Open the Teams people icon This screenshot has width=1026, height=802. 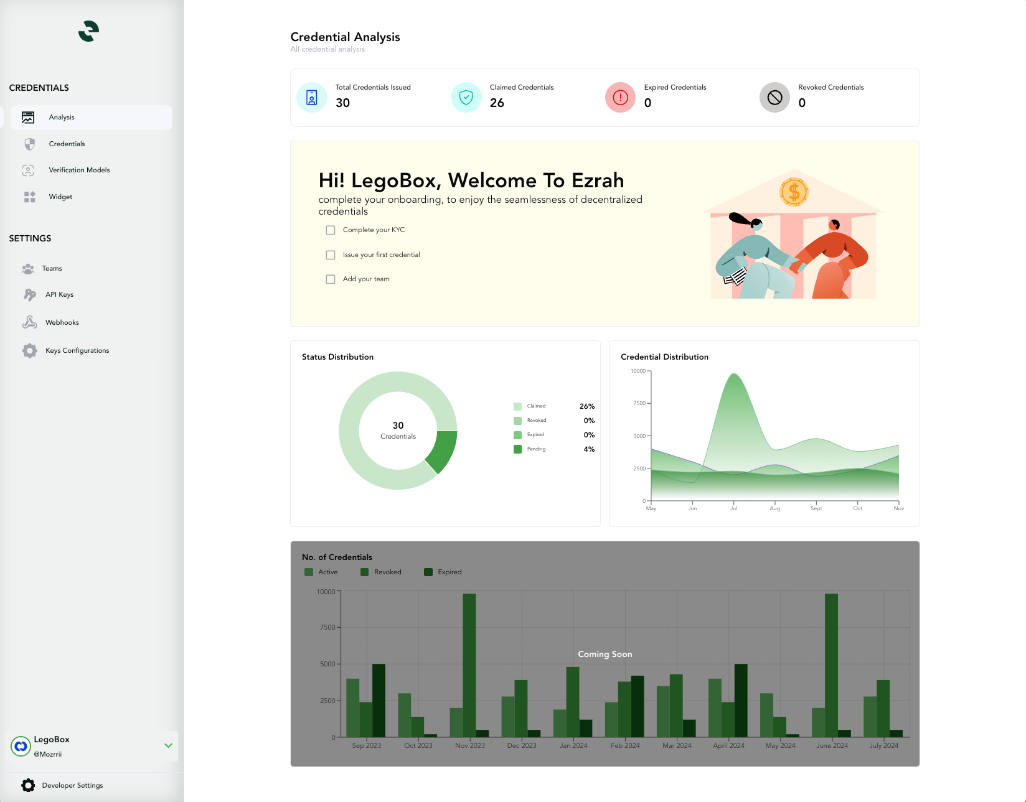point(28,269)
